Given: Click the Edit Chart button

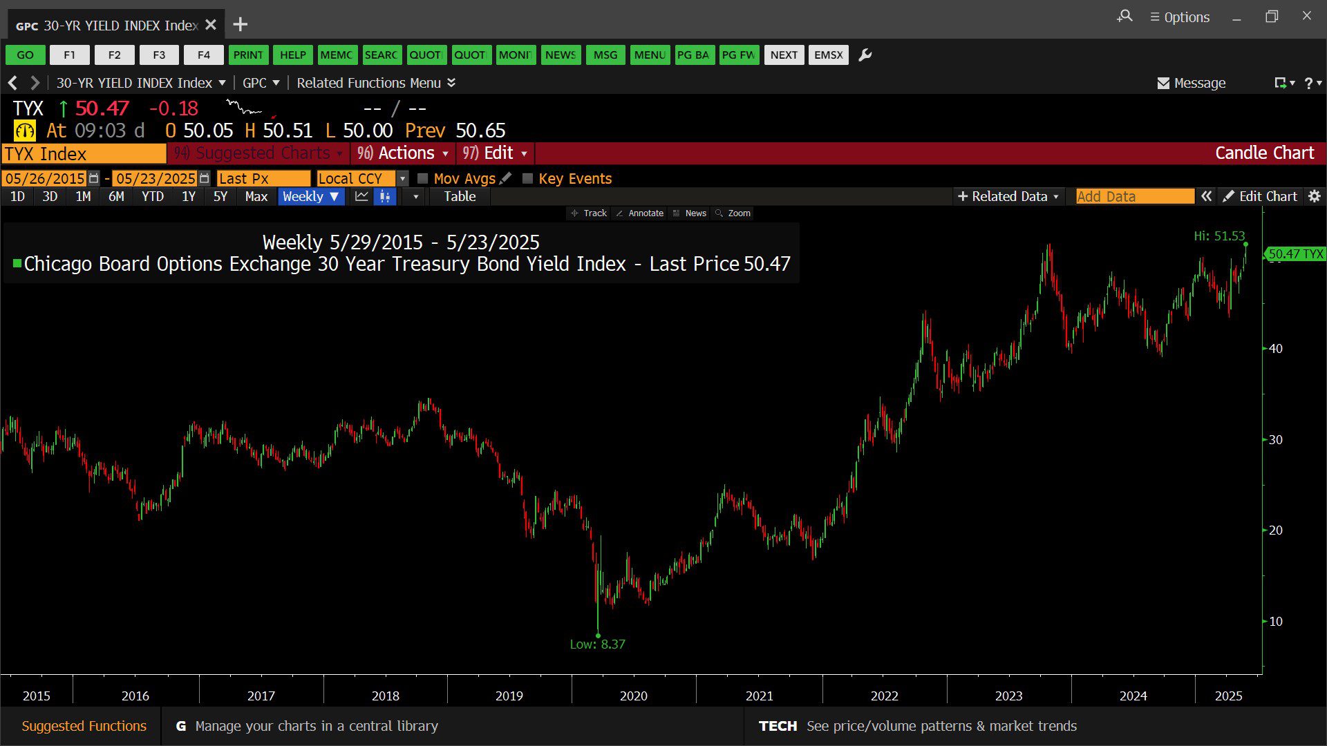Looking at the screenshot, I should [1260, 196].
